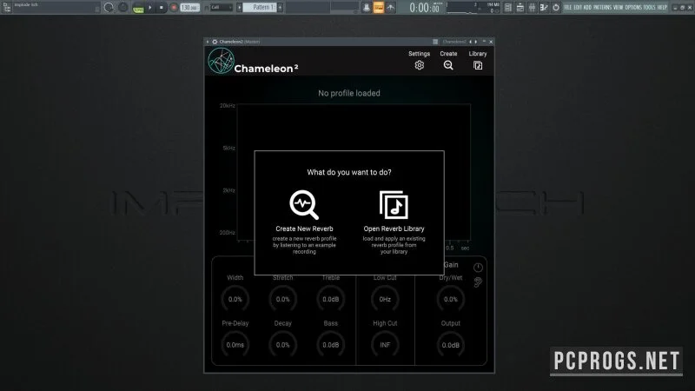Click next preset arrow in plugin title bar
The width and height of the screenshot is (695, 391).
tap(476, 42)
